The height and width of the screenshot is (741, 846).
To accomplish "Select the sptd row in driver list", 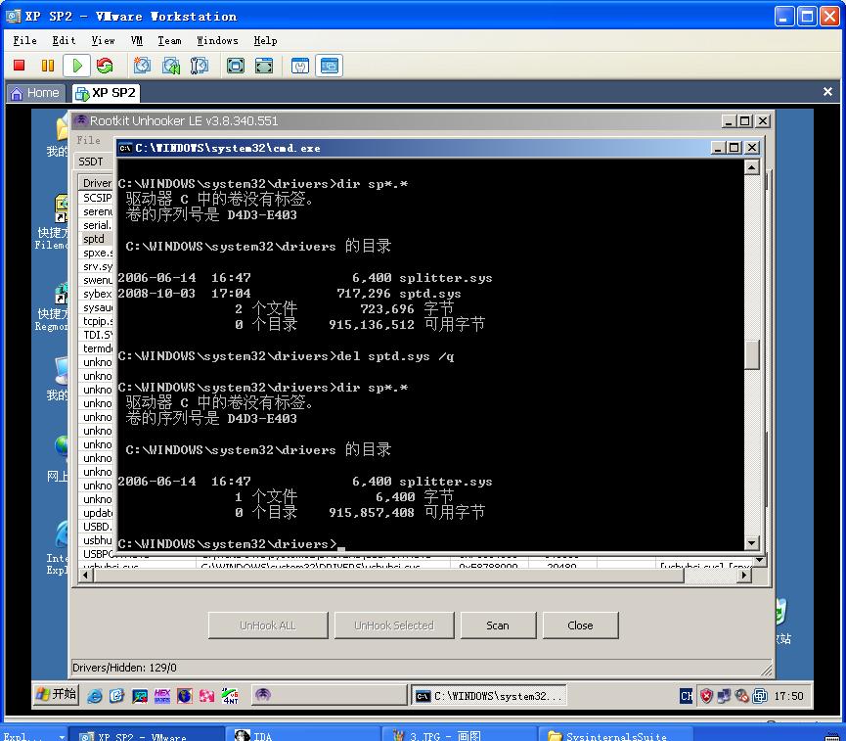I will point(96,239).
